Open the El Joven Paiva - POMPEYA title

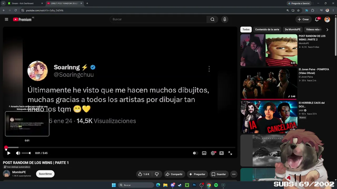pyautogui.click(x=314, y=71)
